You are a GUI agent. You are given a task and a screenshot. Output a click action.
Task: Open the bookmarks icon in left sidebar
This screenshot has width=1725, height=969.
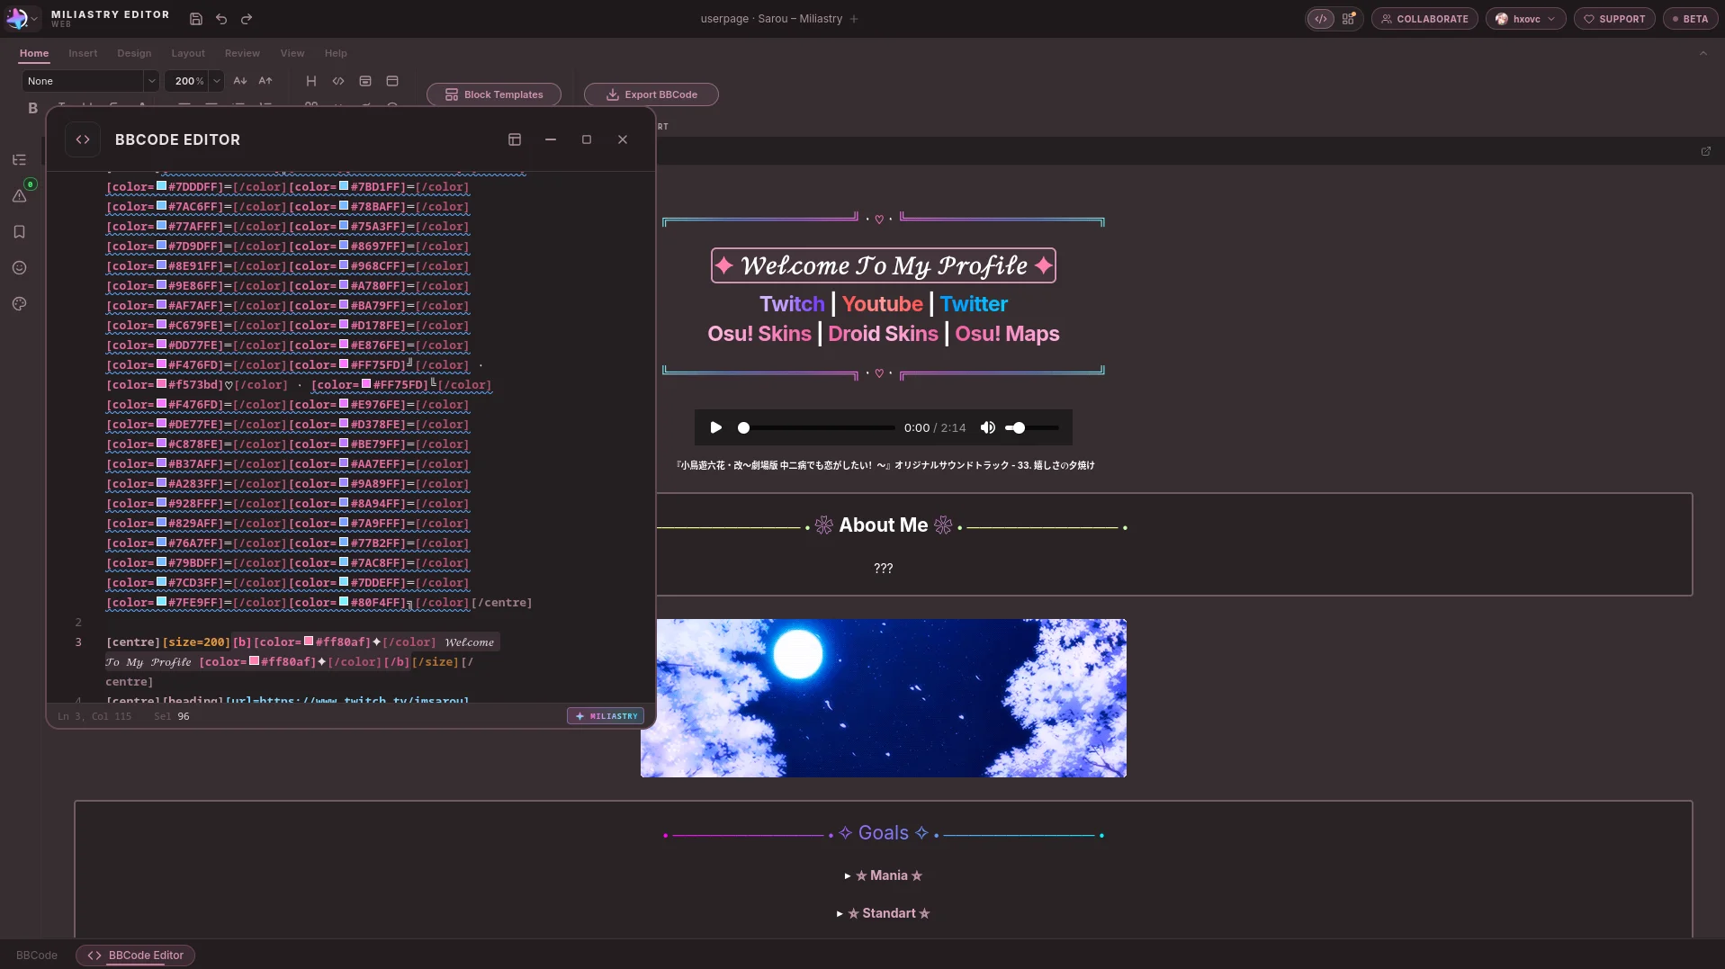click(x=19, y=232)
